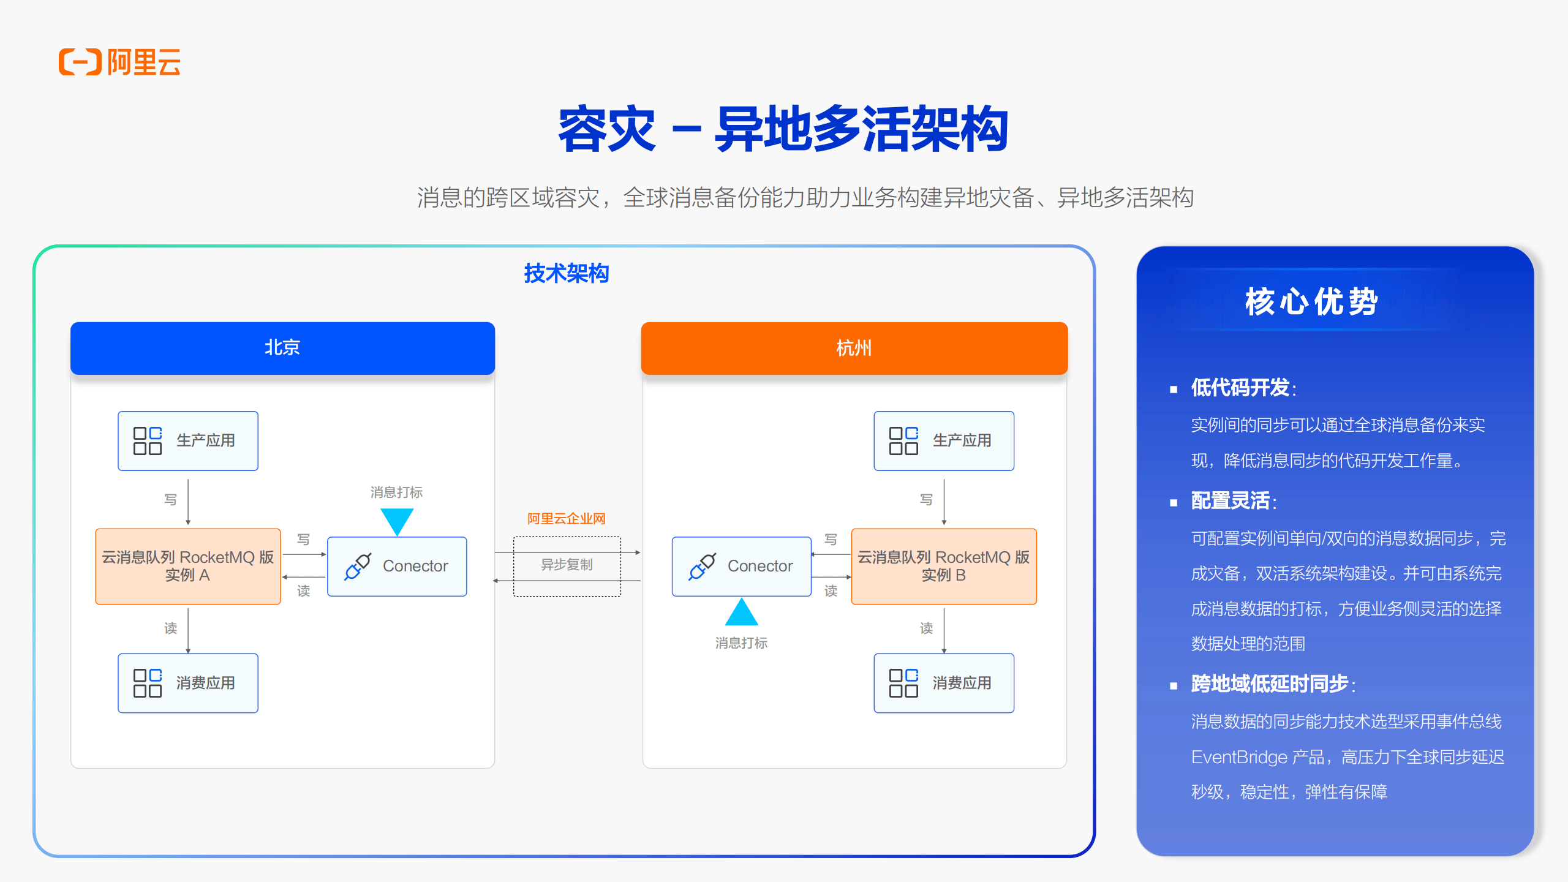Click text line 秒级，稳定性，弹性有保障
Viewport: 1568px width, 882px height.
tap(1289, 792)
